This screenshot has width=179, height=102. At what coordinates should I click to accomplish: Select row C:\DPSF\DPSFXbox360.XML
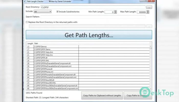tap(88, 83)
